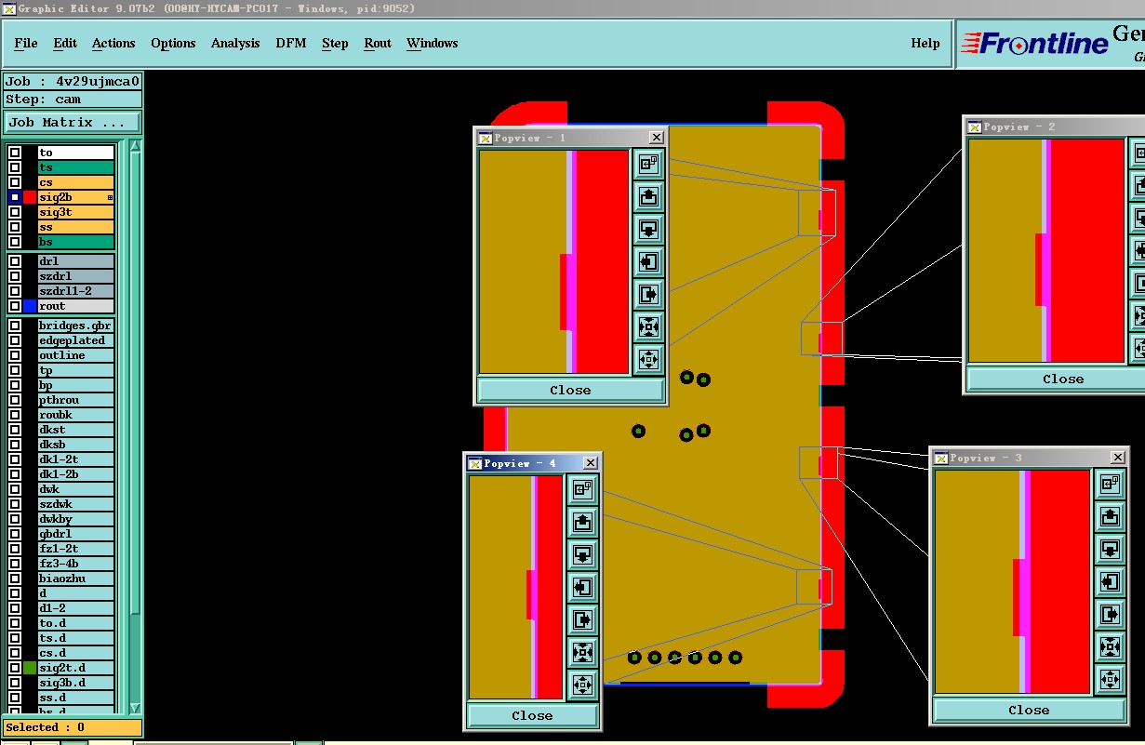Click outward-arrows zoom icon in Popview 3

(x=1110, y=678)
